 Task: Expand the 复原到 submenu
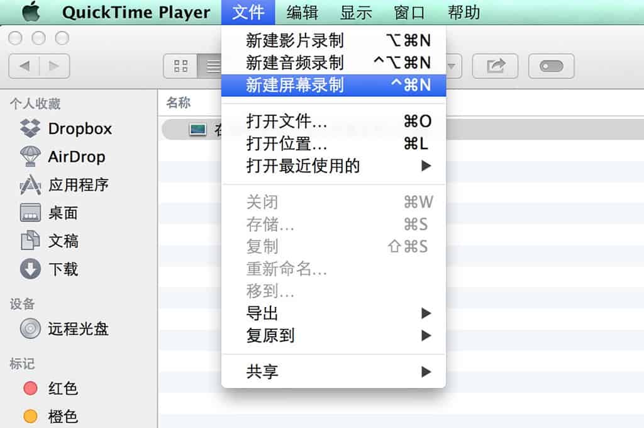click(333, 335)
